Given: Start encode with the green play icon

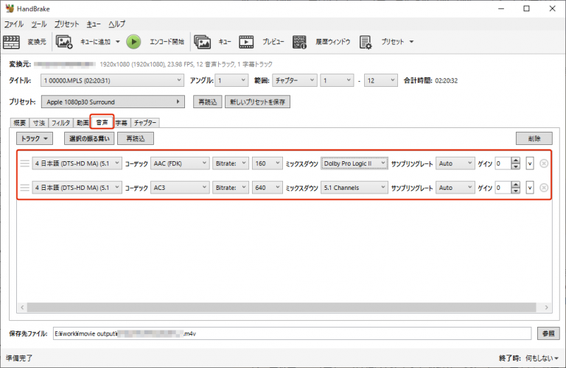Looking at the screenshot, I should (x=133, y=42).
